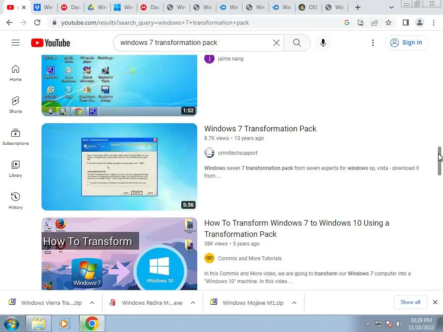Click the volume speaker tray icon
The width and height of the screenshot is (443, 332).
(x=399, y=324)
